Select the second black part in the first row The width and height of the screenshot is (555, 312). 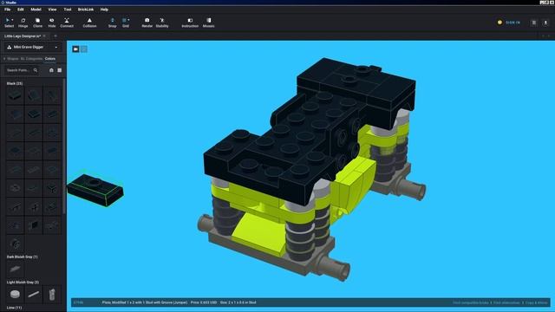34,95
